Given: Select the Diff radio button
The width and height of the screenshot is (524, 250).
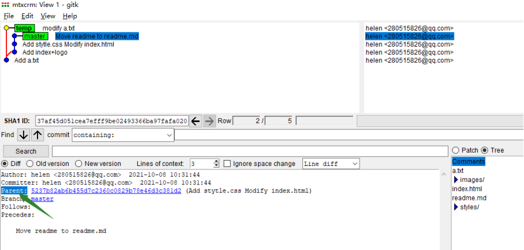Looking at the screenshot, I should click(5, 164).
